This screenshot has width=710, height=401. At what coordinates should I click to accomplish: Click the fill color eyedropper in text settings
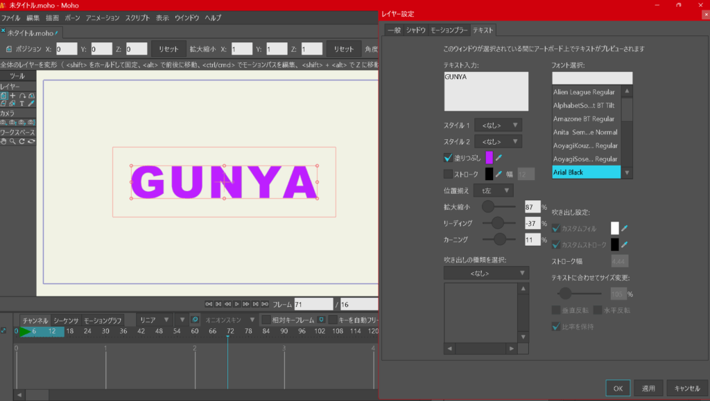[x=499, y=158]
